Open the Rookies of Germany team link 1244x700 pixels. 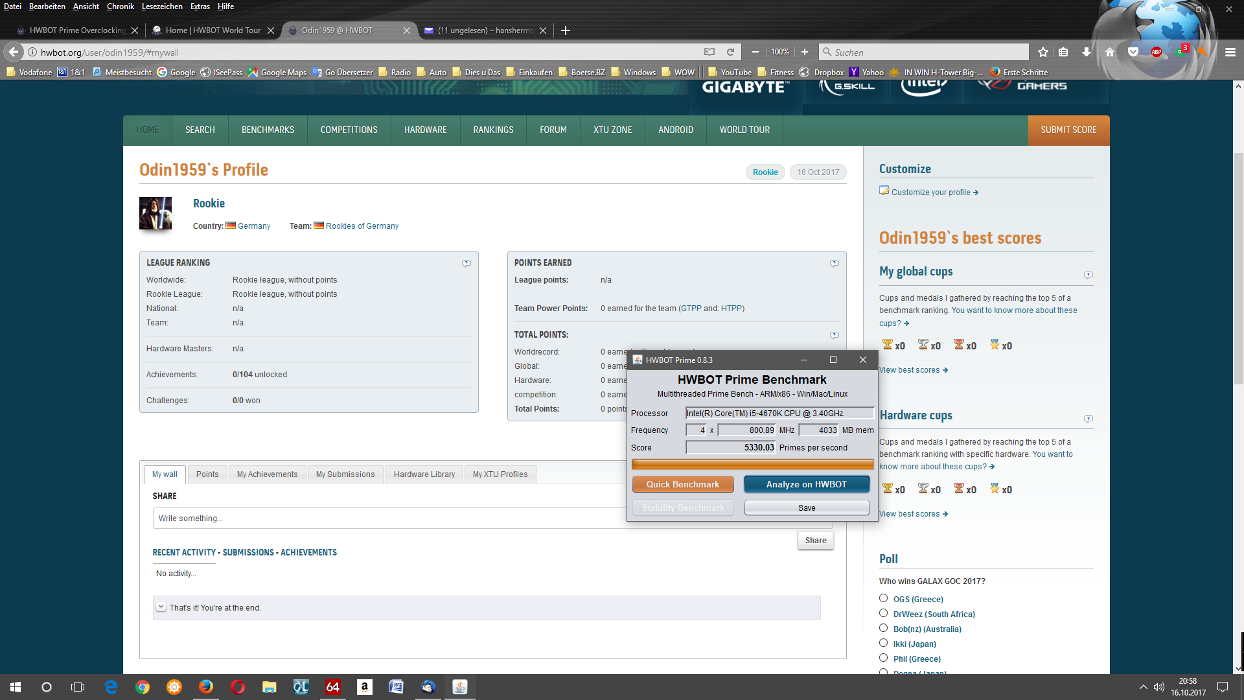(x=362, y=226)
